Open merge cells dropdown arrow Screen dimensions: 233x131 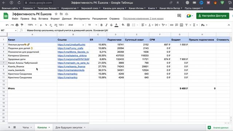point(137,25)
